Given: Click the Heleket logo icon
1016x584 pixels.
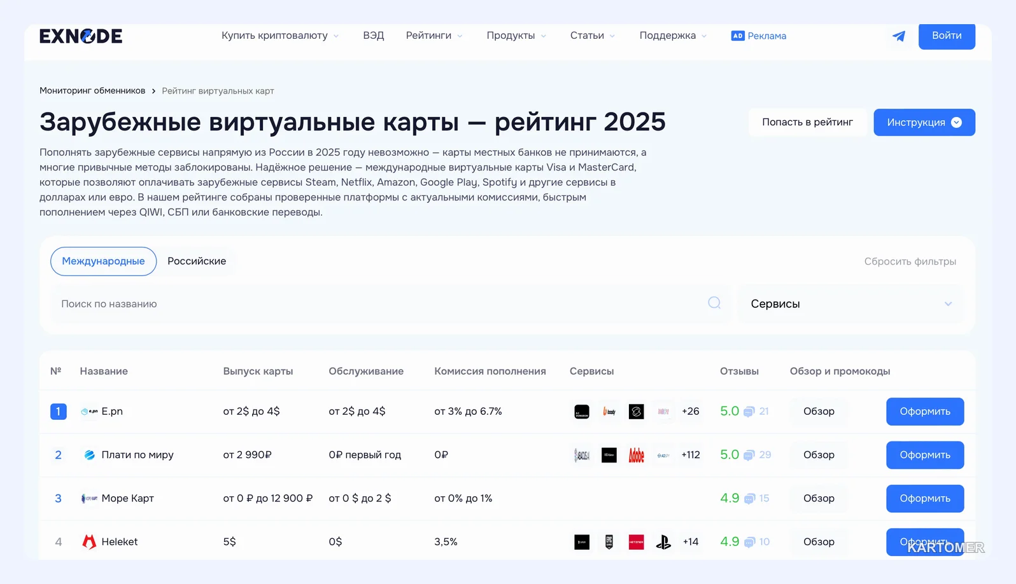Looking at the screenshot, I should (x=90, y=542).
